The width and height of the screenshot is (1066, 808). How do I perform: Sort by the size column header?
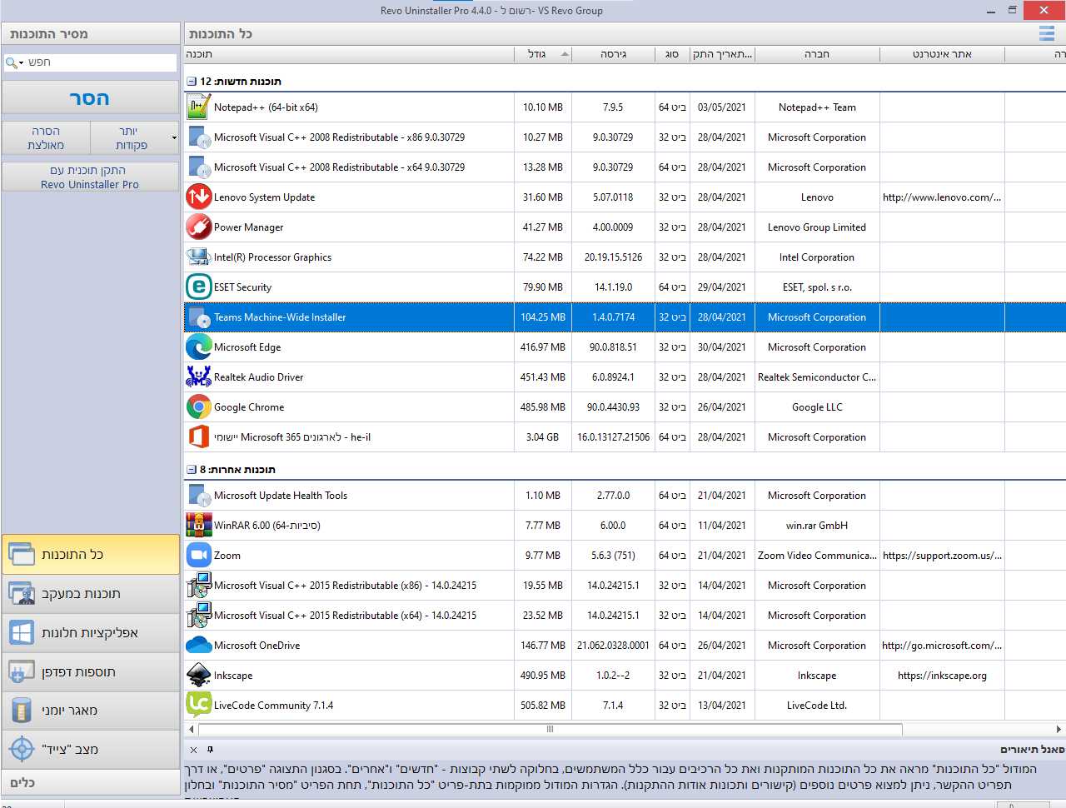pos(543,54)
